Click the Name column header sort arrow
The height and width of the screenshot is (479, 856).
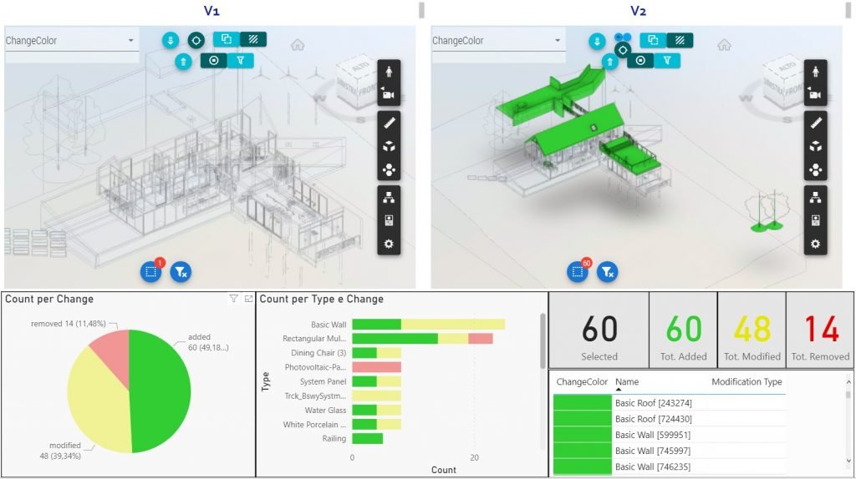point(619,390)
